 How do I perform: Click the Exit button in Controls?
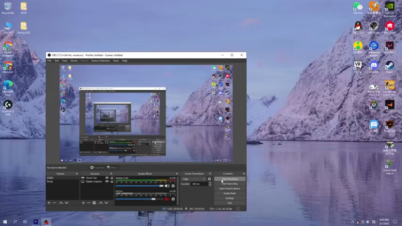[230, 203]
